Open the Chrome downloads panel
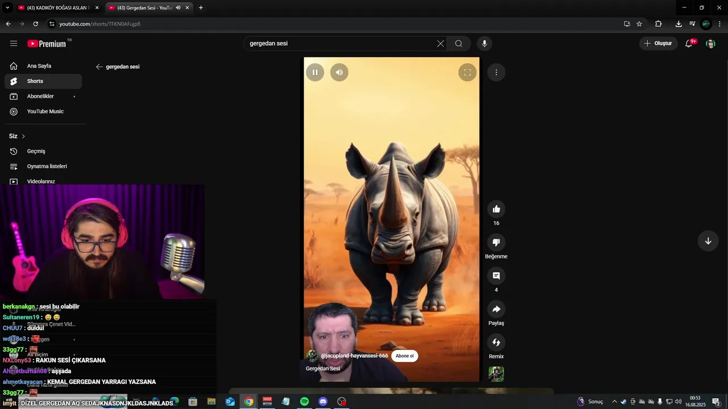The image size is (728, 409). coord(679,24)
